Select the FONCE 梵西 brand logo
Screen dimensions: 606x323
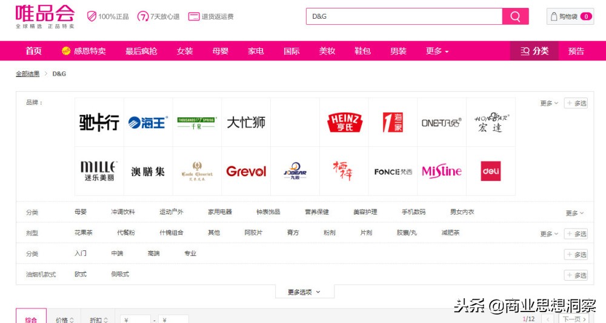coord(393,171)
